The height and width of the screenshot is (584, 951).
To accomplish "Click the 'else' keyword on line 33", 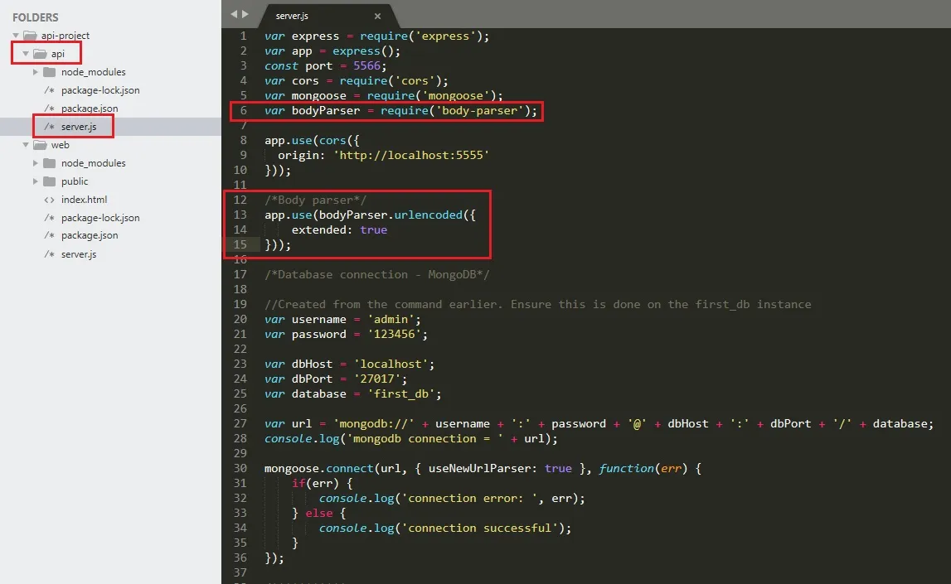I will point(319,513).
